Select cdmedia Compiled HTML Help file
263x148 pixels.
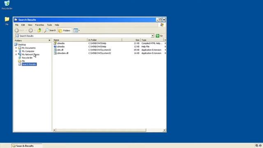(x=60, y=43)
